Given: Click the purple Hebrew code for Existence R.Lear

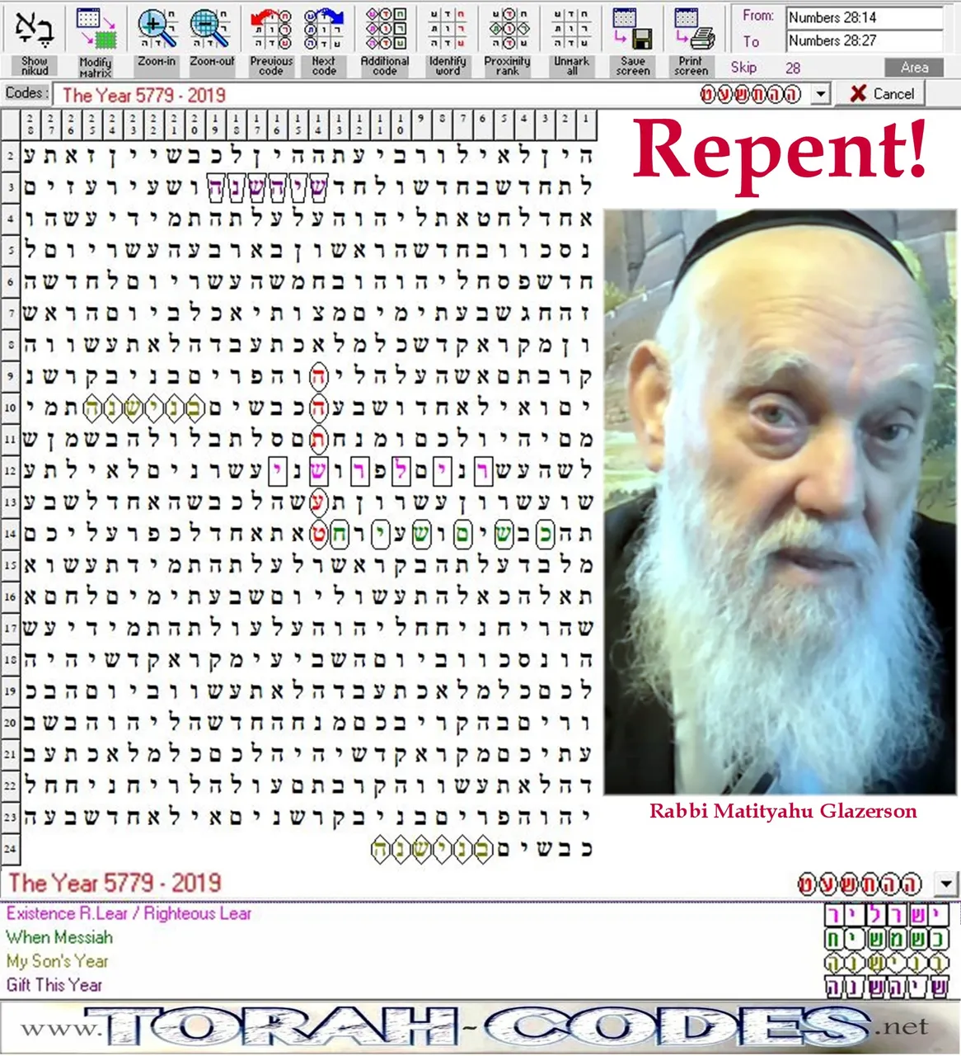Looking at the screenshot, I should coord(888,914).
